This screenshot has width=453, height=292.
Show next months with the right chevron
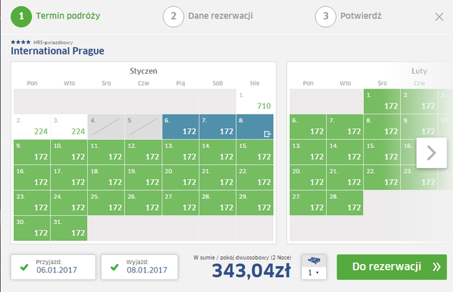(x=431, y=153)
